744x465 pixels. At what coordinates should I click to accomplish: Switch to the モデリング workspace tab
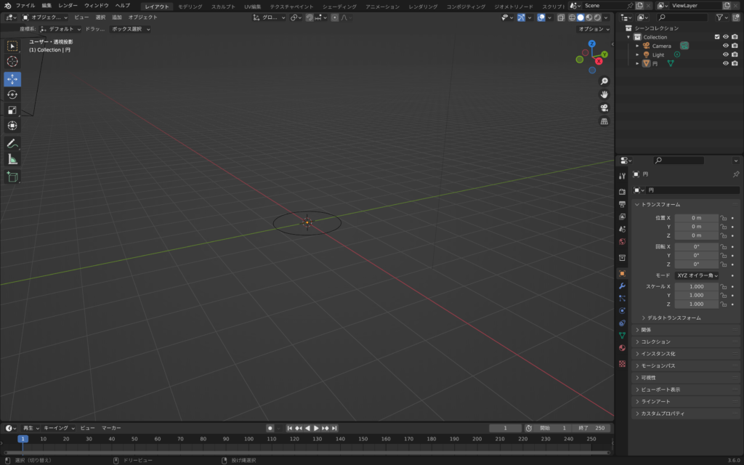tap(190, 7)
